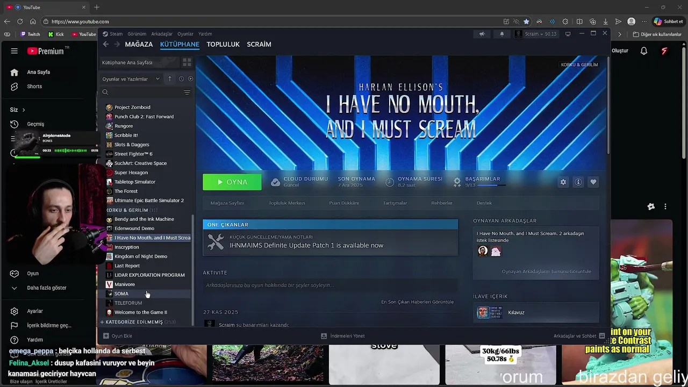Click activity comment input field
The image size is (688, 387).
point(330,285)
